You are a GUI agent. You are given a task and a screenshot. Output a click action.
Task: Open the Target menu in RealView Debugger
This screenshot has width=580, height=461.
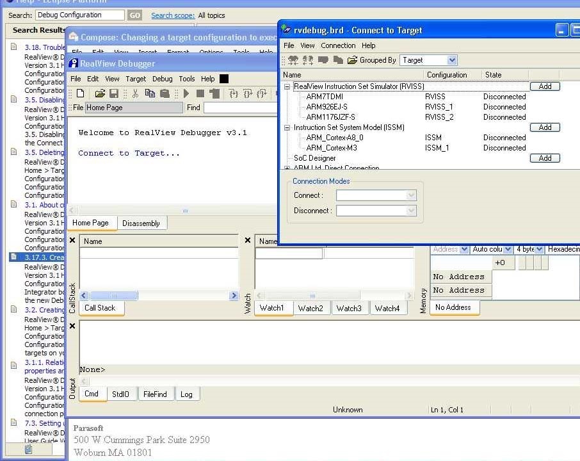click(136, 79)
